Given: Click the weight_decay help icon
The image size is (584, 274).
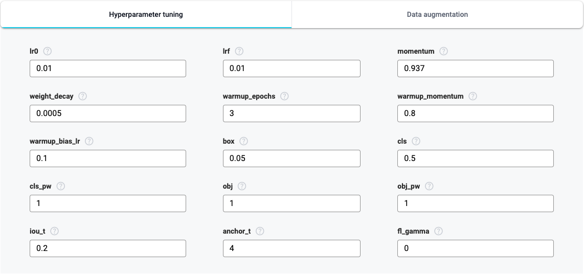Looking at the screenshot, I should (x=82, y=96).
